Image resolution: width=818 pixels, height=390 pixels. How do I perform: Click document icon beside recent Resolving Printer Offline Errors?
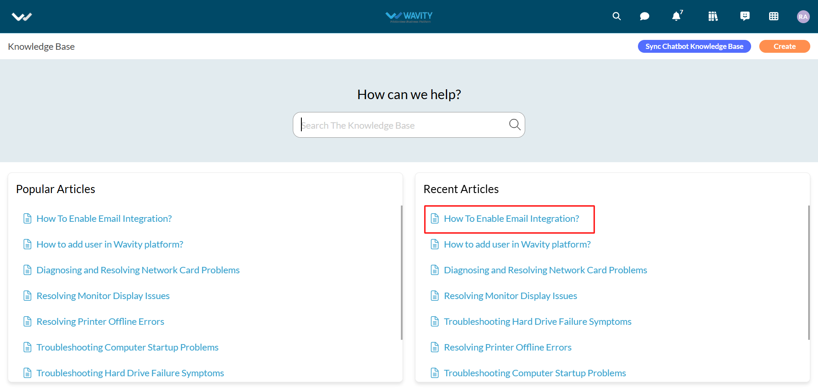click(435, 347)
